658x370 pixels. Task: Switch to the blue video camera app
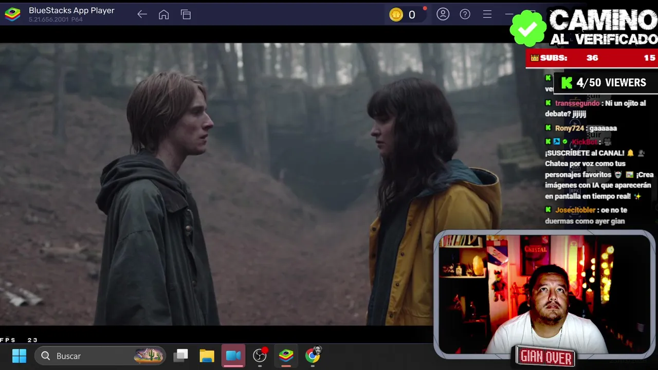[233, 356]
